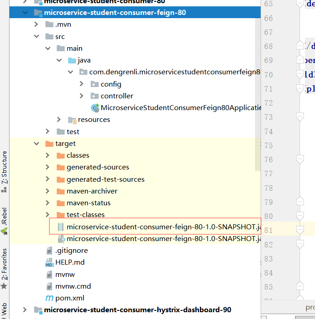Screen dimensions: 315x319
Task: Toggle code fold marker at line 69
Action: [300, 60]
